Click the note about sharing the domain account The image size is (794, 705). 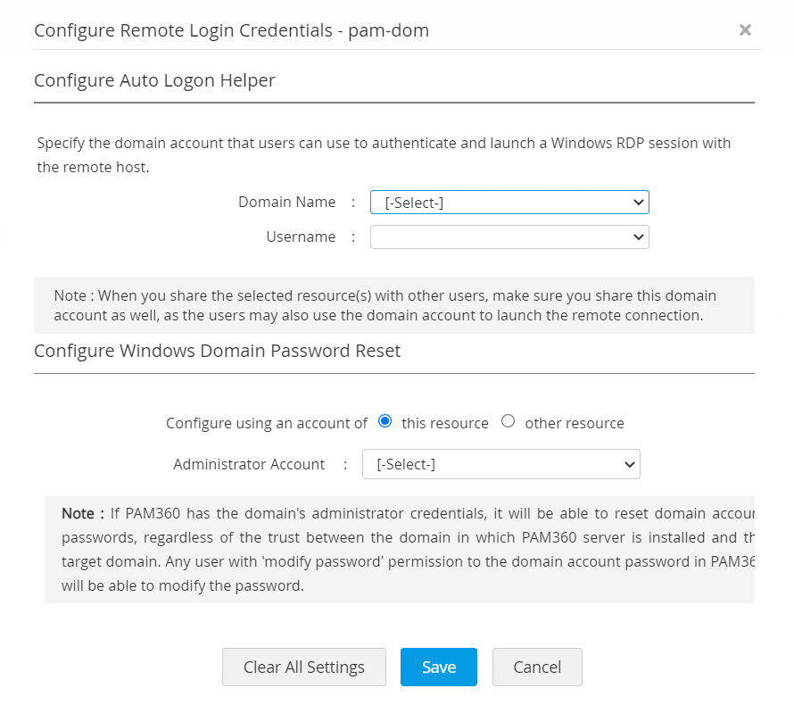pyautogui.click(x=385, y=305)
